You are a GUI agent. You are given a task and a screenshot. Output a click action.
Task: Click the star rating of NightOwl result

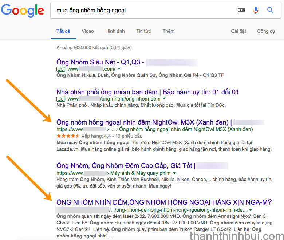click(68, 136)
